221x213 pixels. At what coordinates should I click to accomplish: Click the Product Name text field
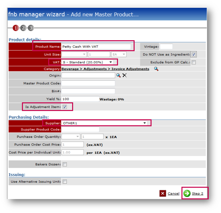[x=96, y=47]
